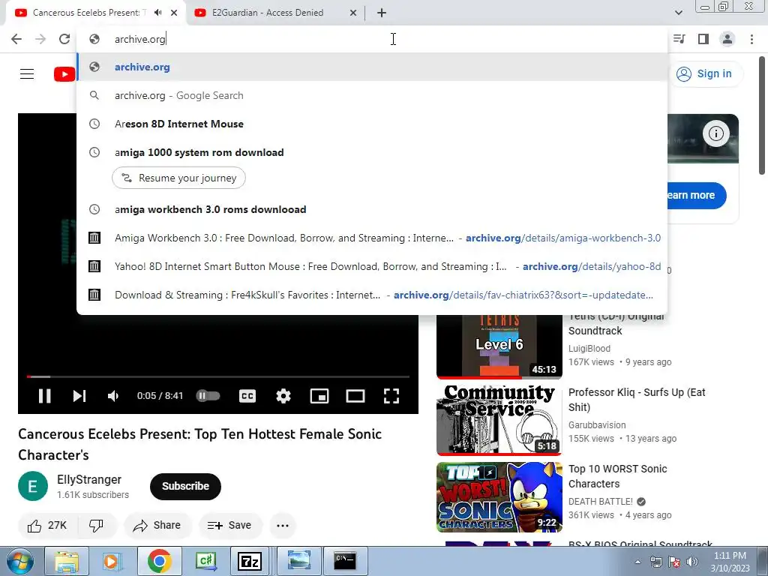The image size is (768, 576).
Task: Open the tab search dropdown chevron
Action: (x=678, y=13)
